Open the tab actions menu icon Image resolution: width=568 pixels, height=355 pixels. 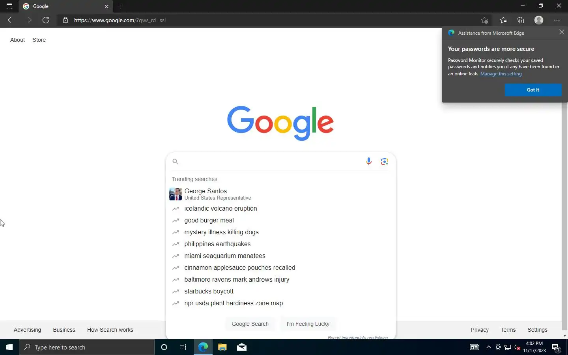9,6
